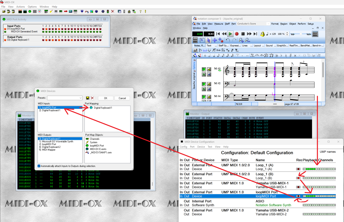Click OK in the MIDI Devices dialog

pos(106,98)
